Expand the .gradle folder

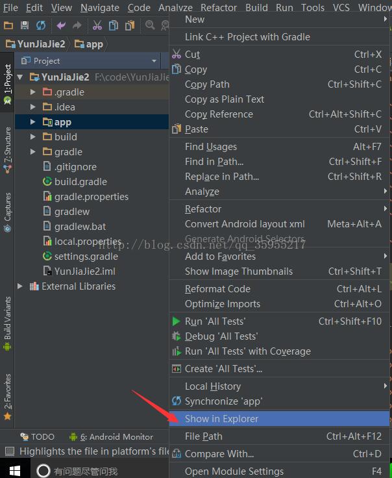33,92
